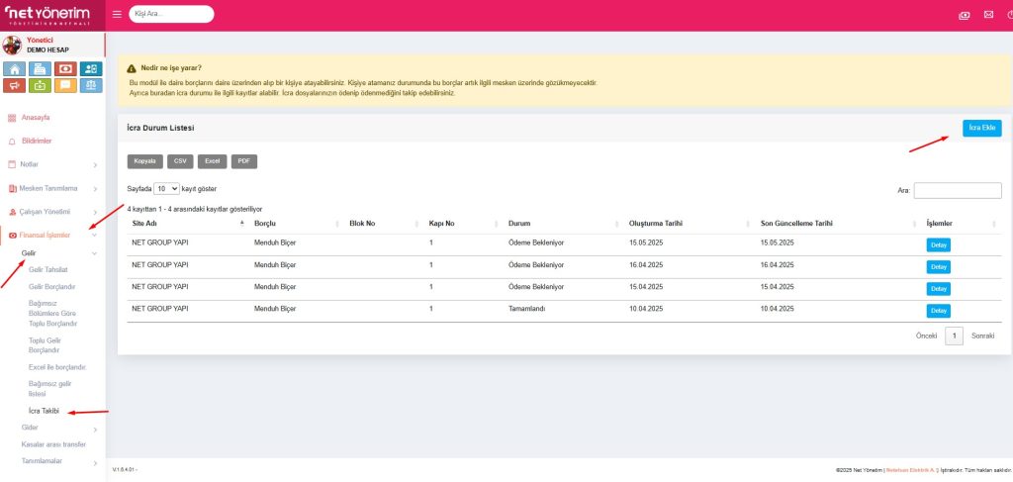Screen dimensions: 1013x482
Task: Open Detay for the Tamamlandı row
Action: click(939, 311)
